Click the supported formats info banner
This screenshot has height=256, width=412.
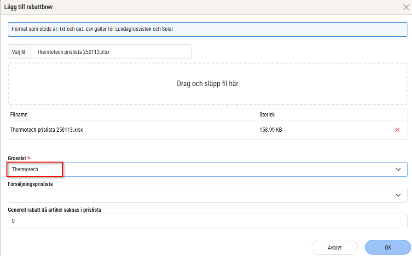point(207,29)
